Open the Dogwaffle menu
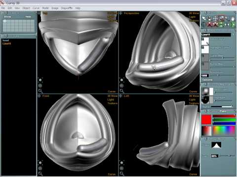 point(67,8)
